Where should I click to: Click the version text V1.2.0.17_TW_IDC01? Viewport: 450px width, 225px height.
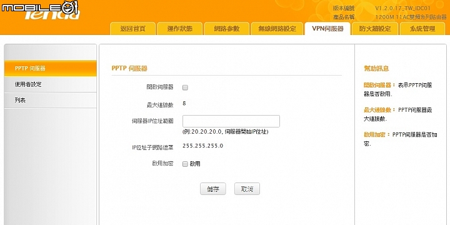point(402,8)
